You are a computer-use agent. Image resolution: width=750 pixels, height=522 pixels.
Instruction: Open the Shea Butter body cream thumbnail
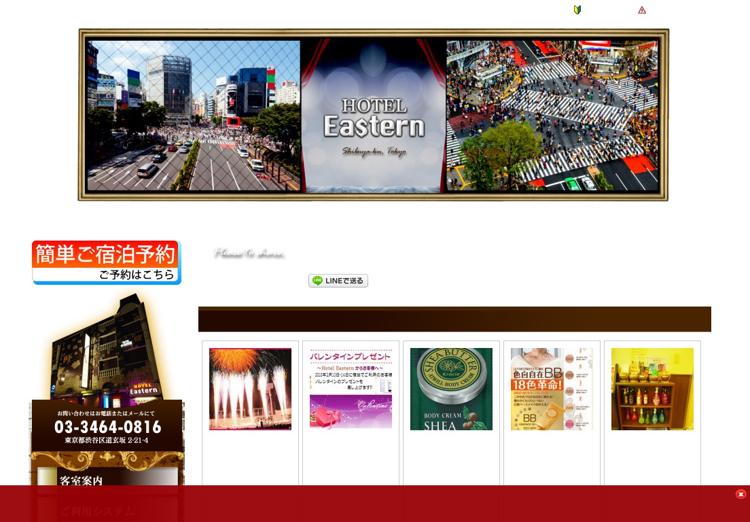(451, 389)
